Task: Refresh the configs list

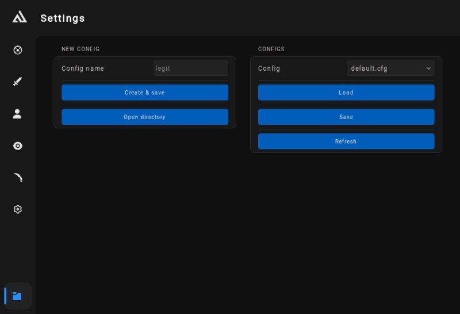Action: click(x=346, y=141)
